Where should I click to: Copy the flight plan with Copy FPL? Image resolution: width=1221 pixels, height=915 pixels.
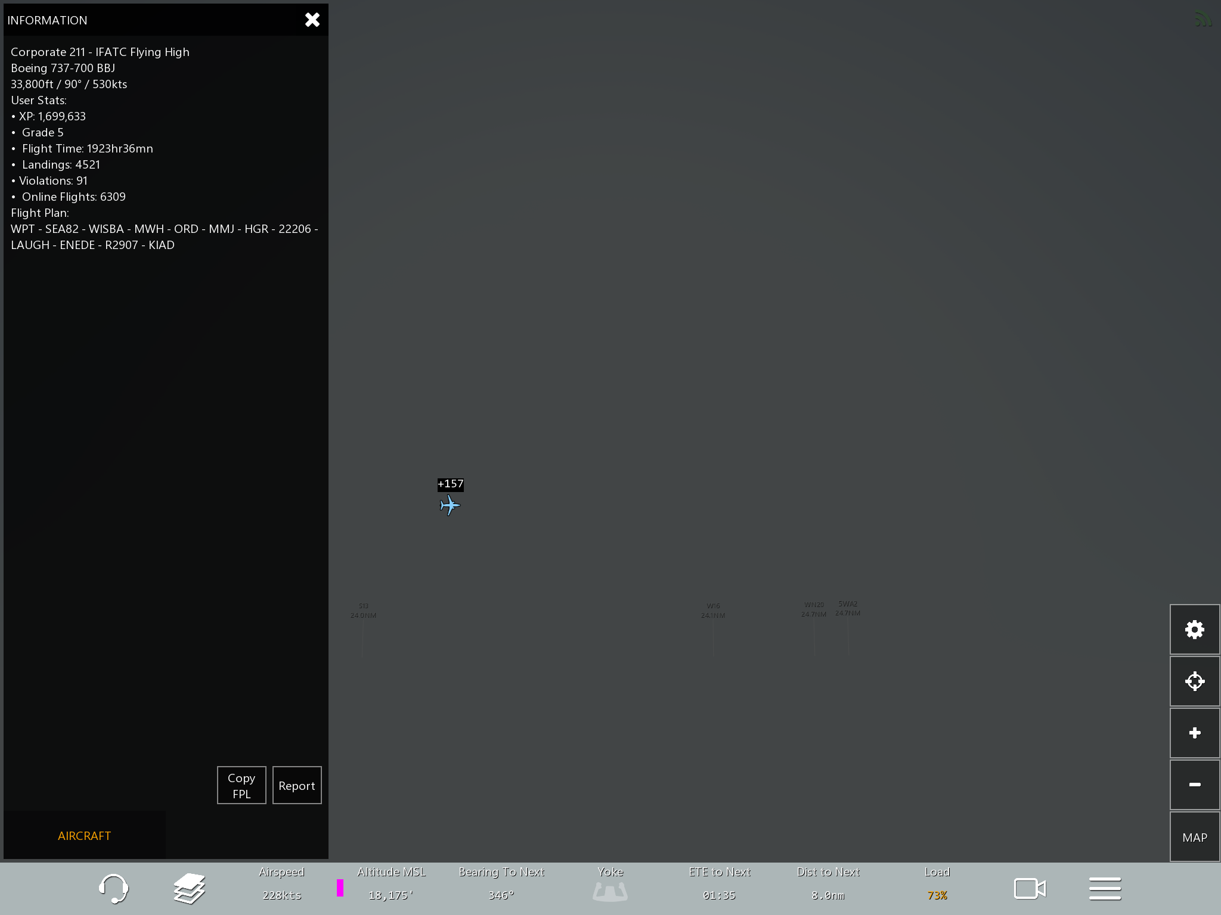point(241,785)
